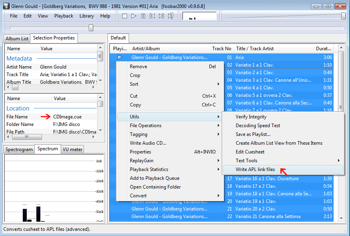
Task: Click the Pause button in toolbar
Action: [143, 16]
